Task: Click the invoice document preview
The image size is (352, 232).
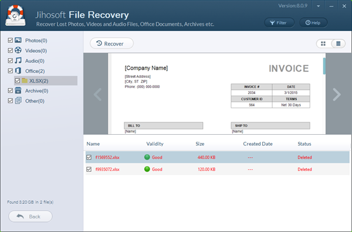Action: 216,94
